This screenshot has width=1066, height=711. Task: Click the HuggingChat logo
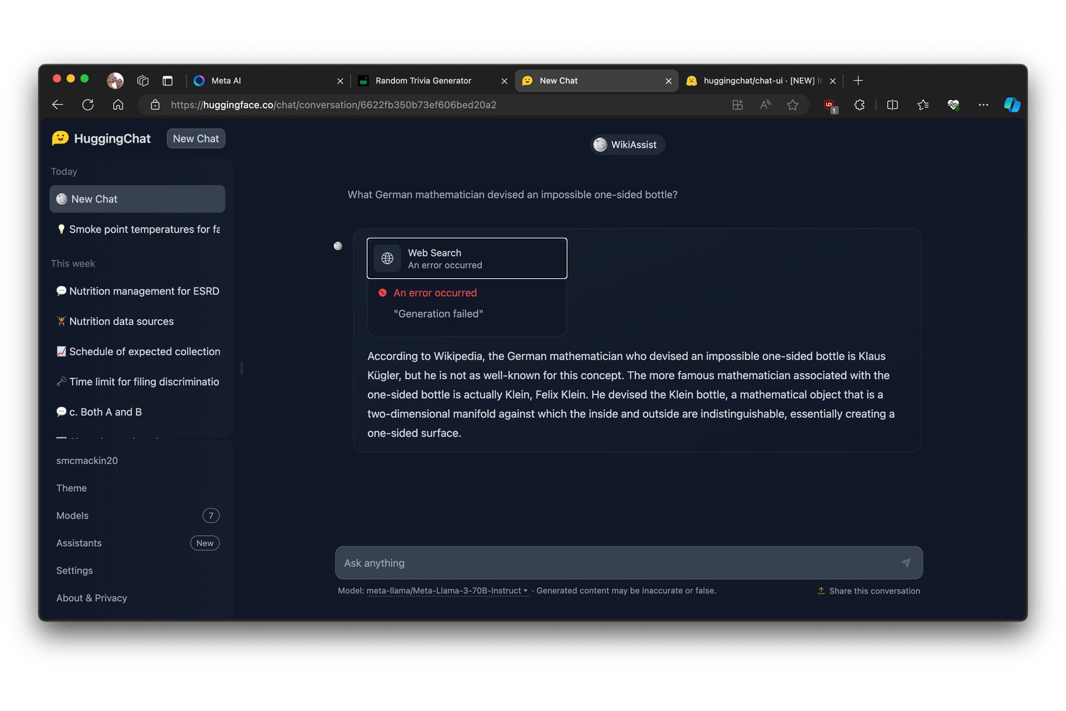click(x=102, y=138)
